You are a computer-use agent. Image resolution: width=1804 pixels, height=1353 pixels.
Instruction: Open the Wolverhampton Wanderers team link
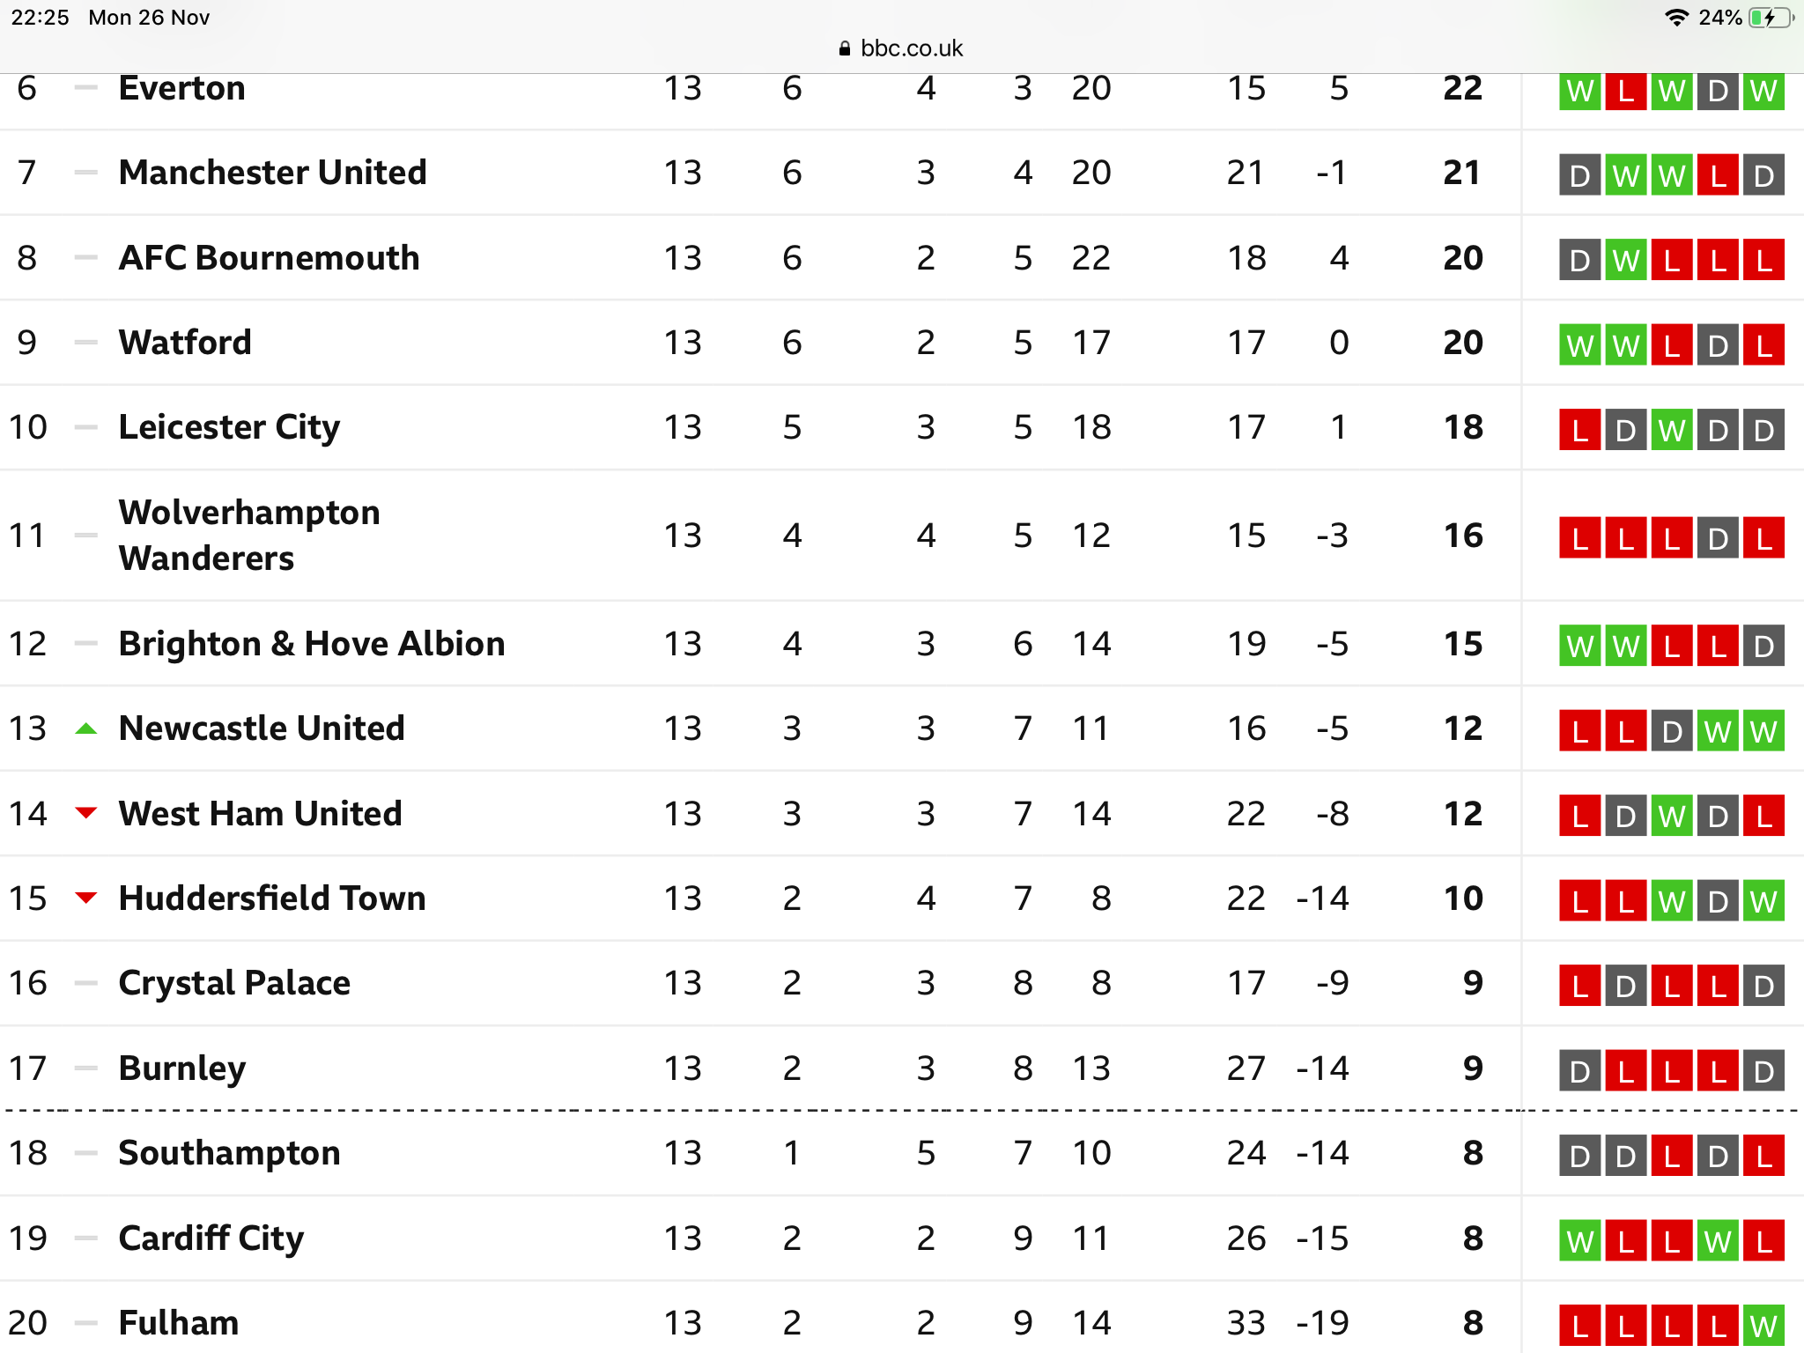pyautogui.click(x=249, y=536)
